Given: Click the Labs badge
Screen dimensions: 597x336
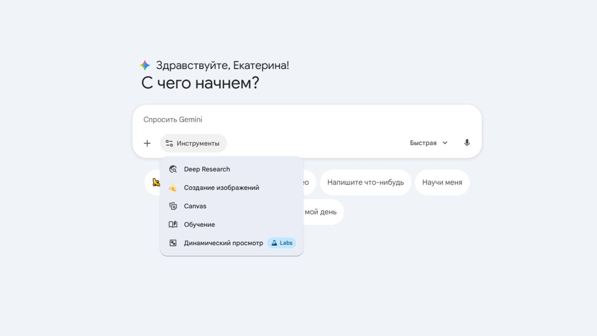Looking at the screenshot, I should [x=282, y=243].
